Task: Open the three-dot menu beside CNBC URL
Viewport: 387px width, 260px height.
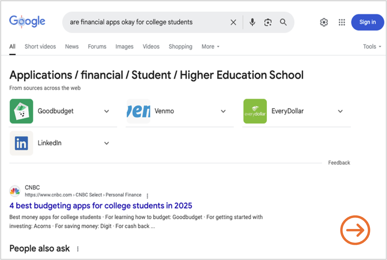Action: [147, 196]
